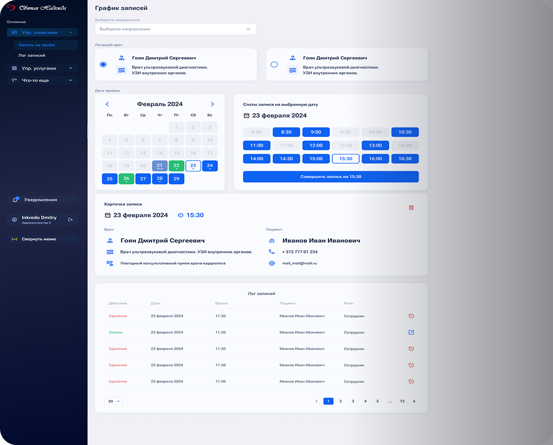Select the first Гоян Дмитрий Сергеевич radio button
Screen dimensions: 553x445
[x=103, y=65]
